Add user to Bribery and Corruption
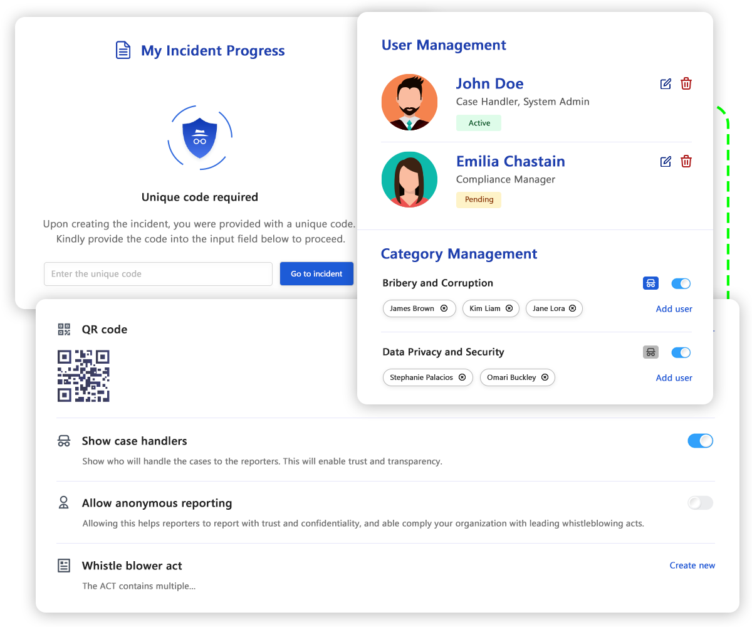This screenshot has height=627, width=752. [674, 309]
